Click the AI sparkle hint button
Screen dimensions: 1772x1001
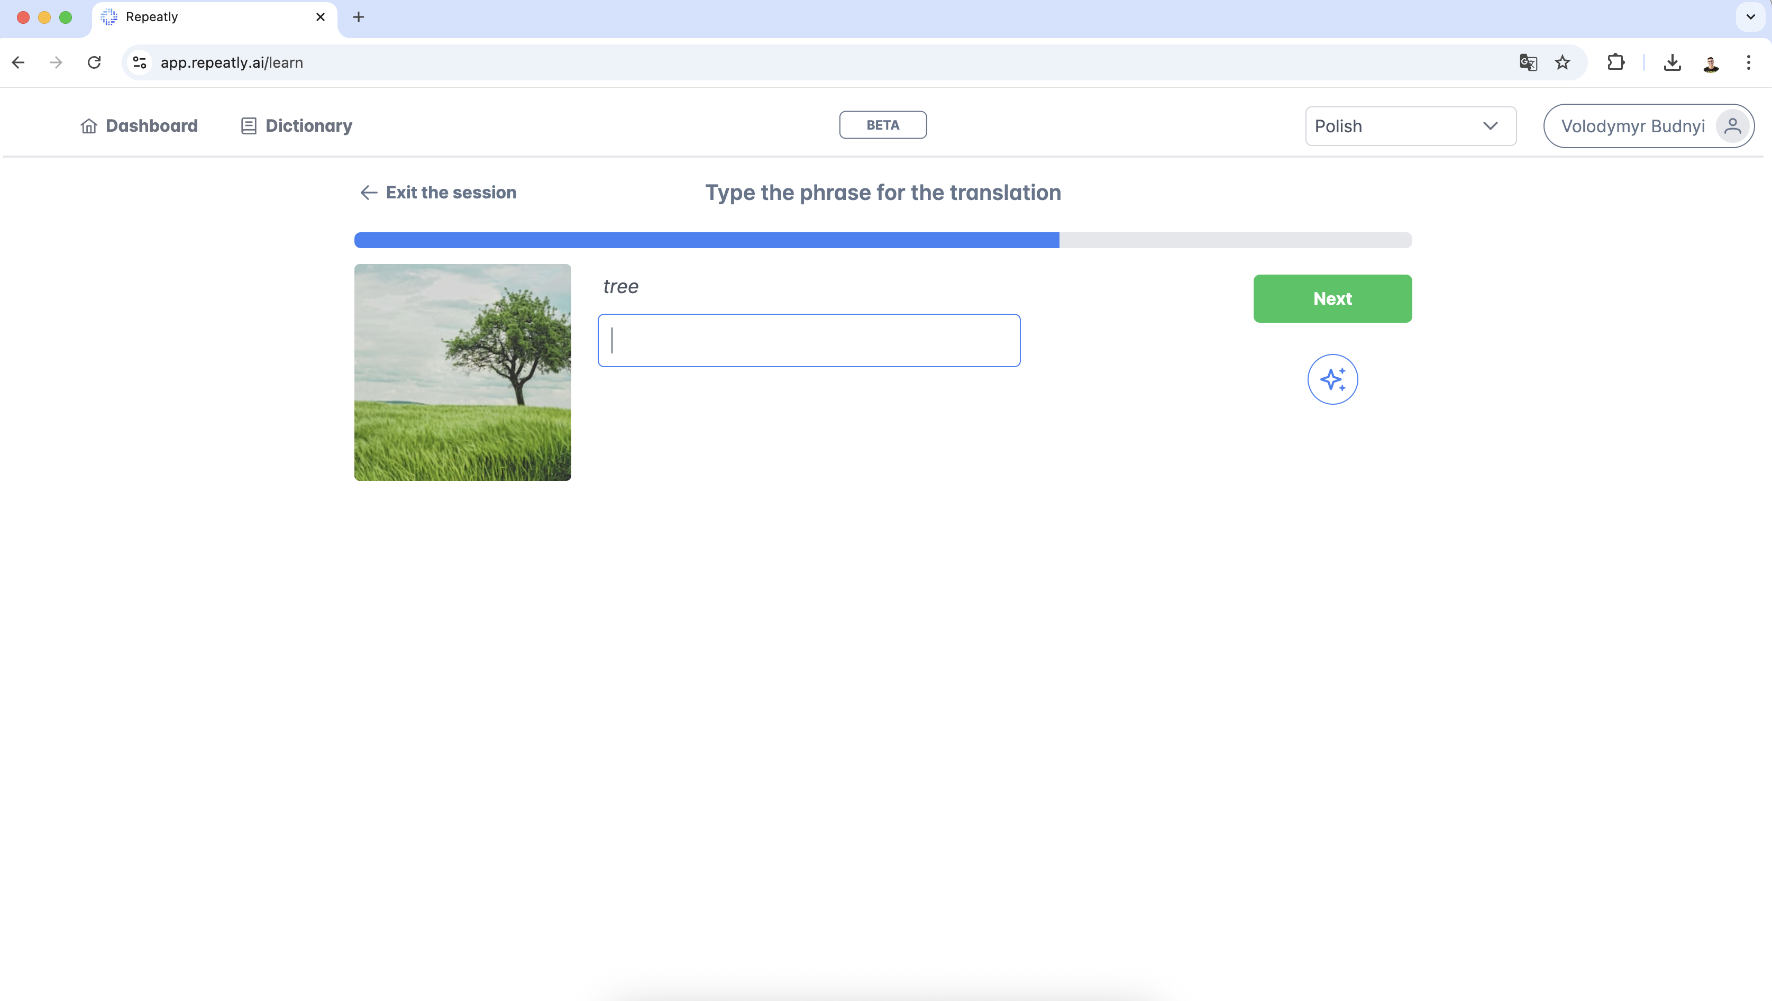1332,379
